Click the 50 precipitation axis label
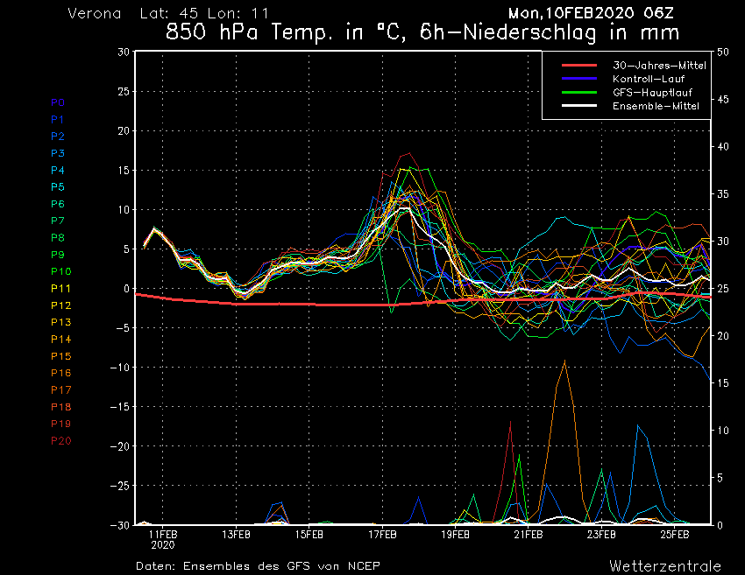The height and width of the screenshot is (575, 745). coord(723,53)
